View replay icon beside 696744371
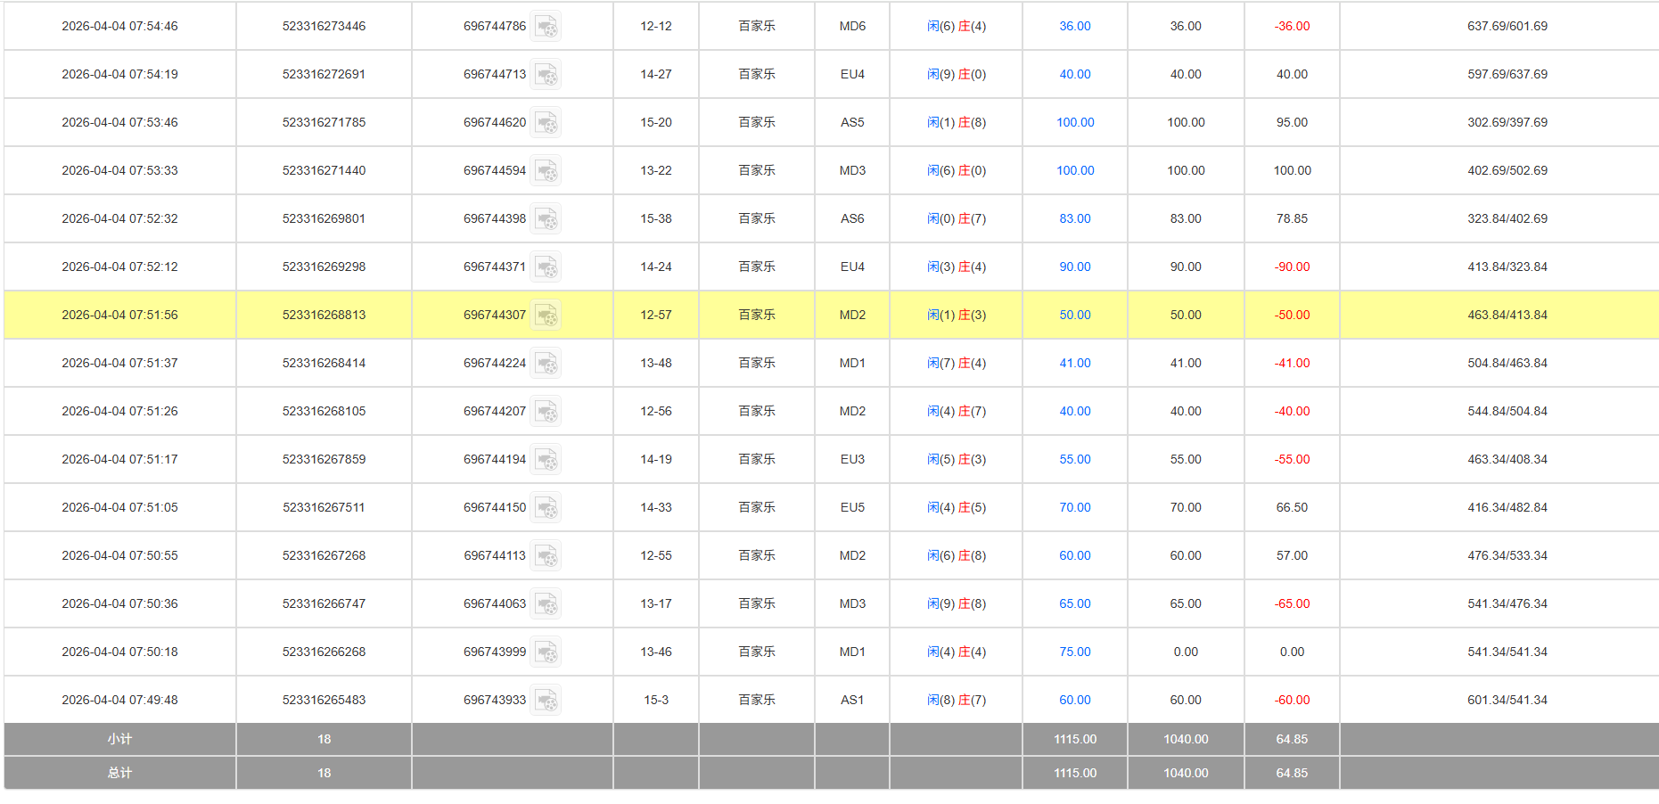Viewport: 1659px width, 804px height. click(x=546, y=267)
